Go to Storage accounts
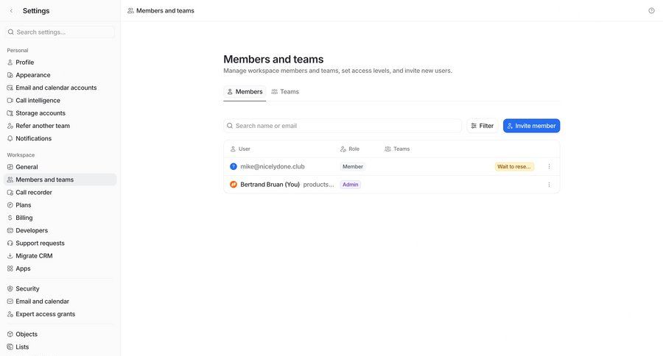The width and height of the screenshot is (663, 356). (x=41, y=113)
